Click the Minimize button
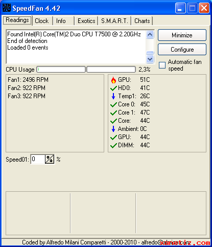Image resolution: width=212 pixels, height=247 pixels. click(x=182, y=35)
